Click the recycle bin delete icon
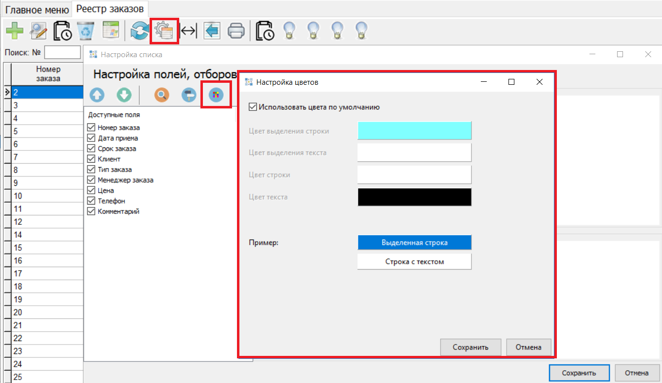This screenshot has height=383, width=662. (87, 31)
